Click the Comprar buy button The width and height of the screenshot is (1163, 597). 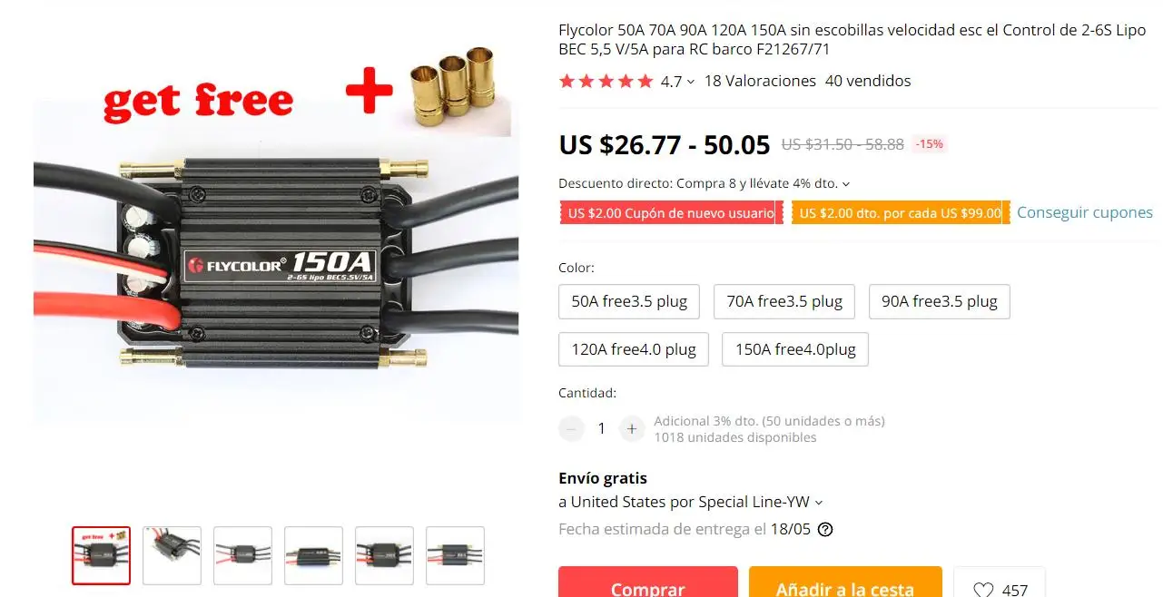(648, 582)
